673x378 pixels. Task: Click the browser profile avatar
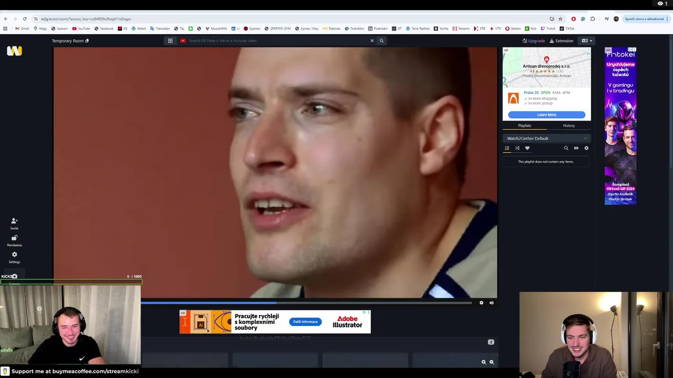pos(616,19)
